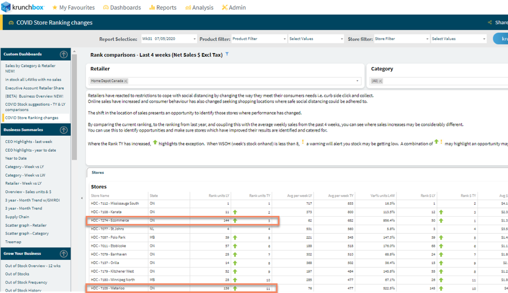Image resolution: width=508 pixels, height=293 pixels.
Task: Click the dashboard icon beside the page title
Action: (11, 23)
